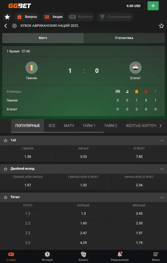Toggle favorite star for Двойной исход market

coord(6,169)
